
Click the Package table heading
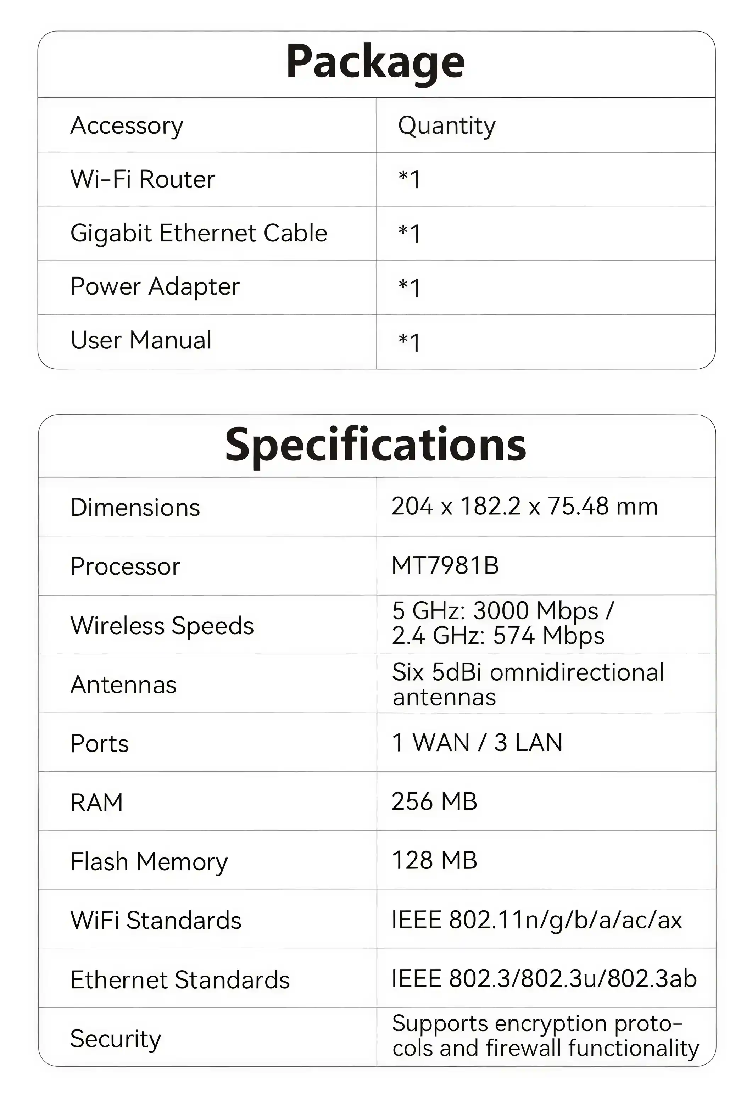coord(375,62)
